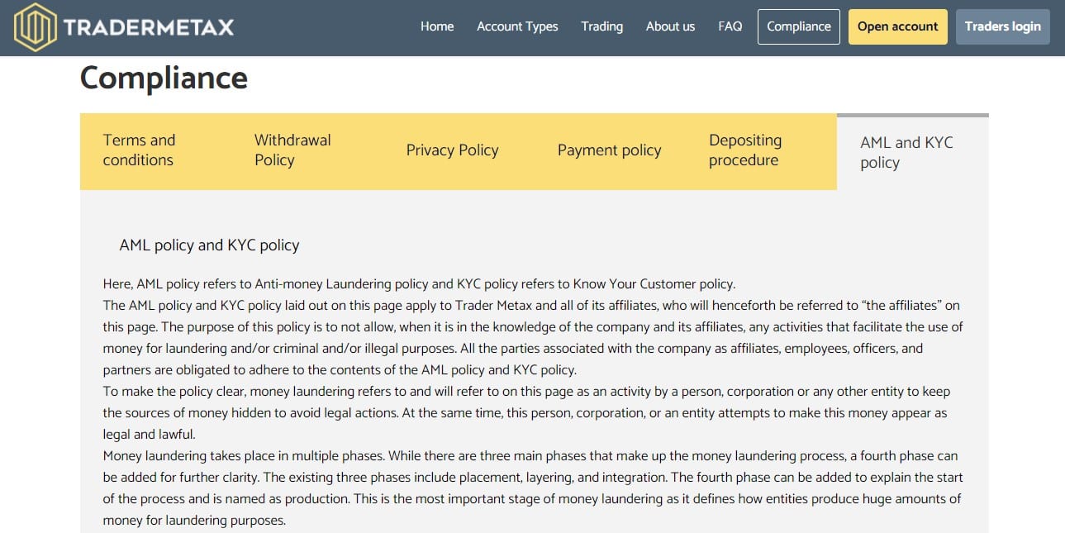Switch to the Terms and conditions tab
Screen dimensions: 1065x533
coord(155,150)
